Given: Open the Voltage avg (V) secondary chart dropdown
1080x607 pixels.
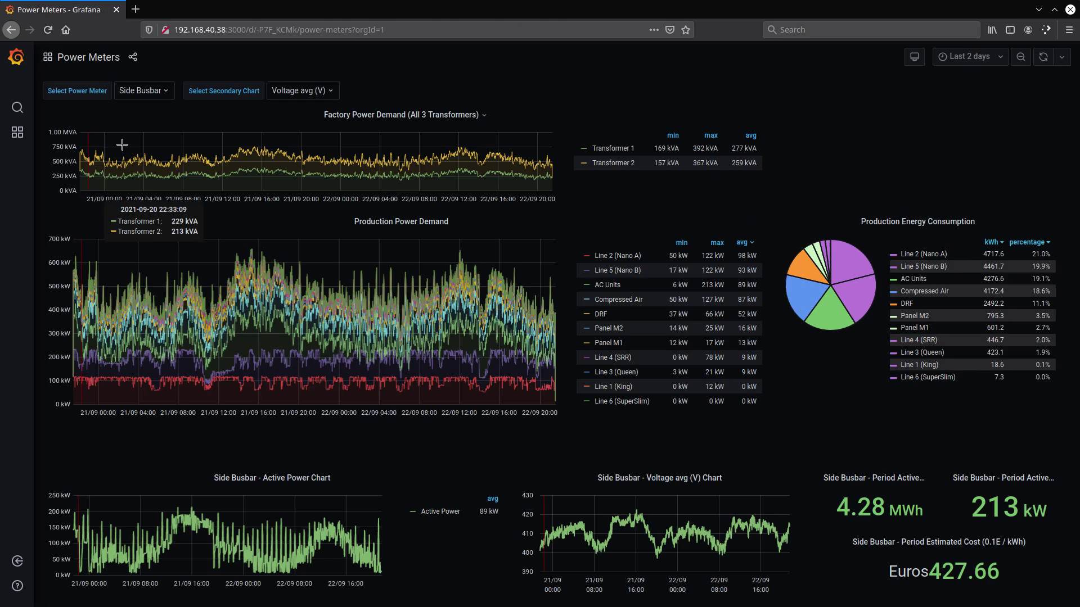Looking at the screenshot, I should [x=303, y=90].
